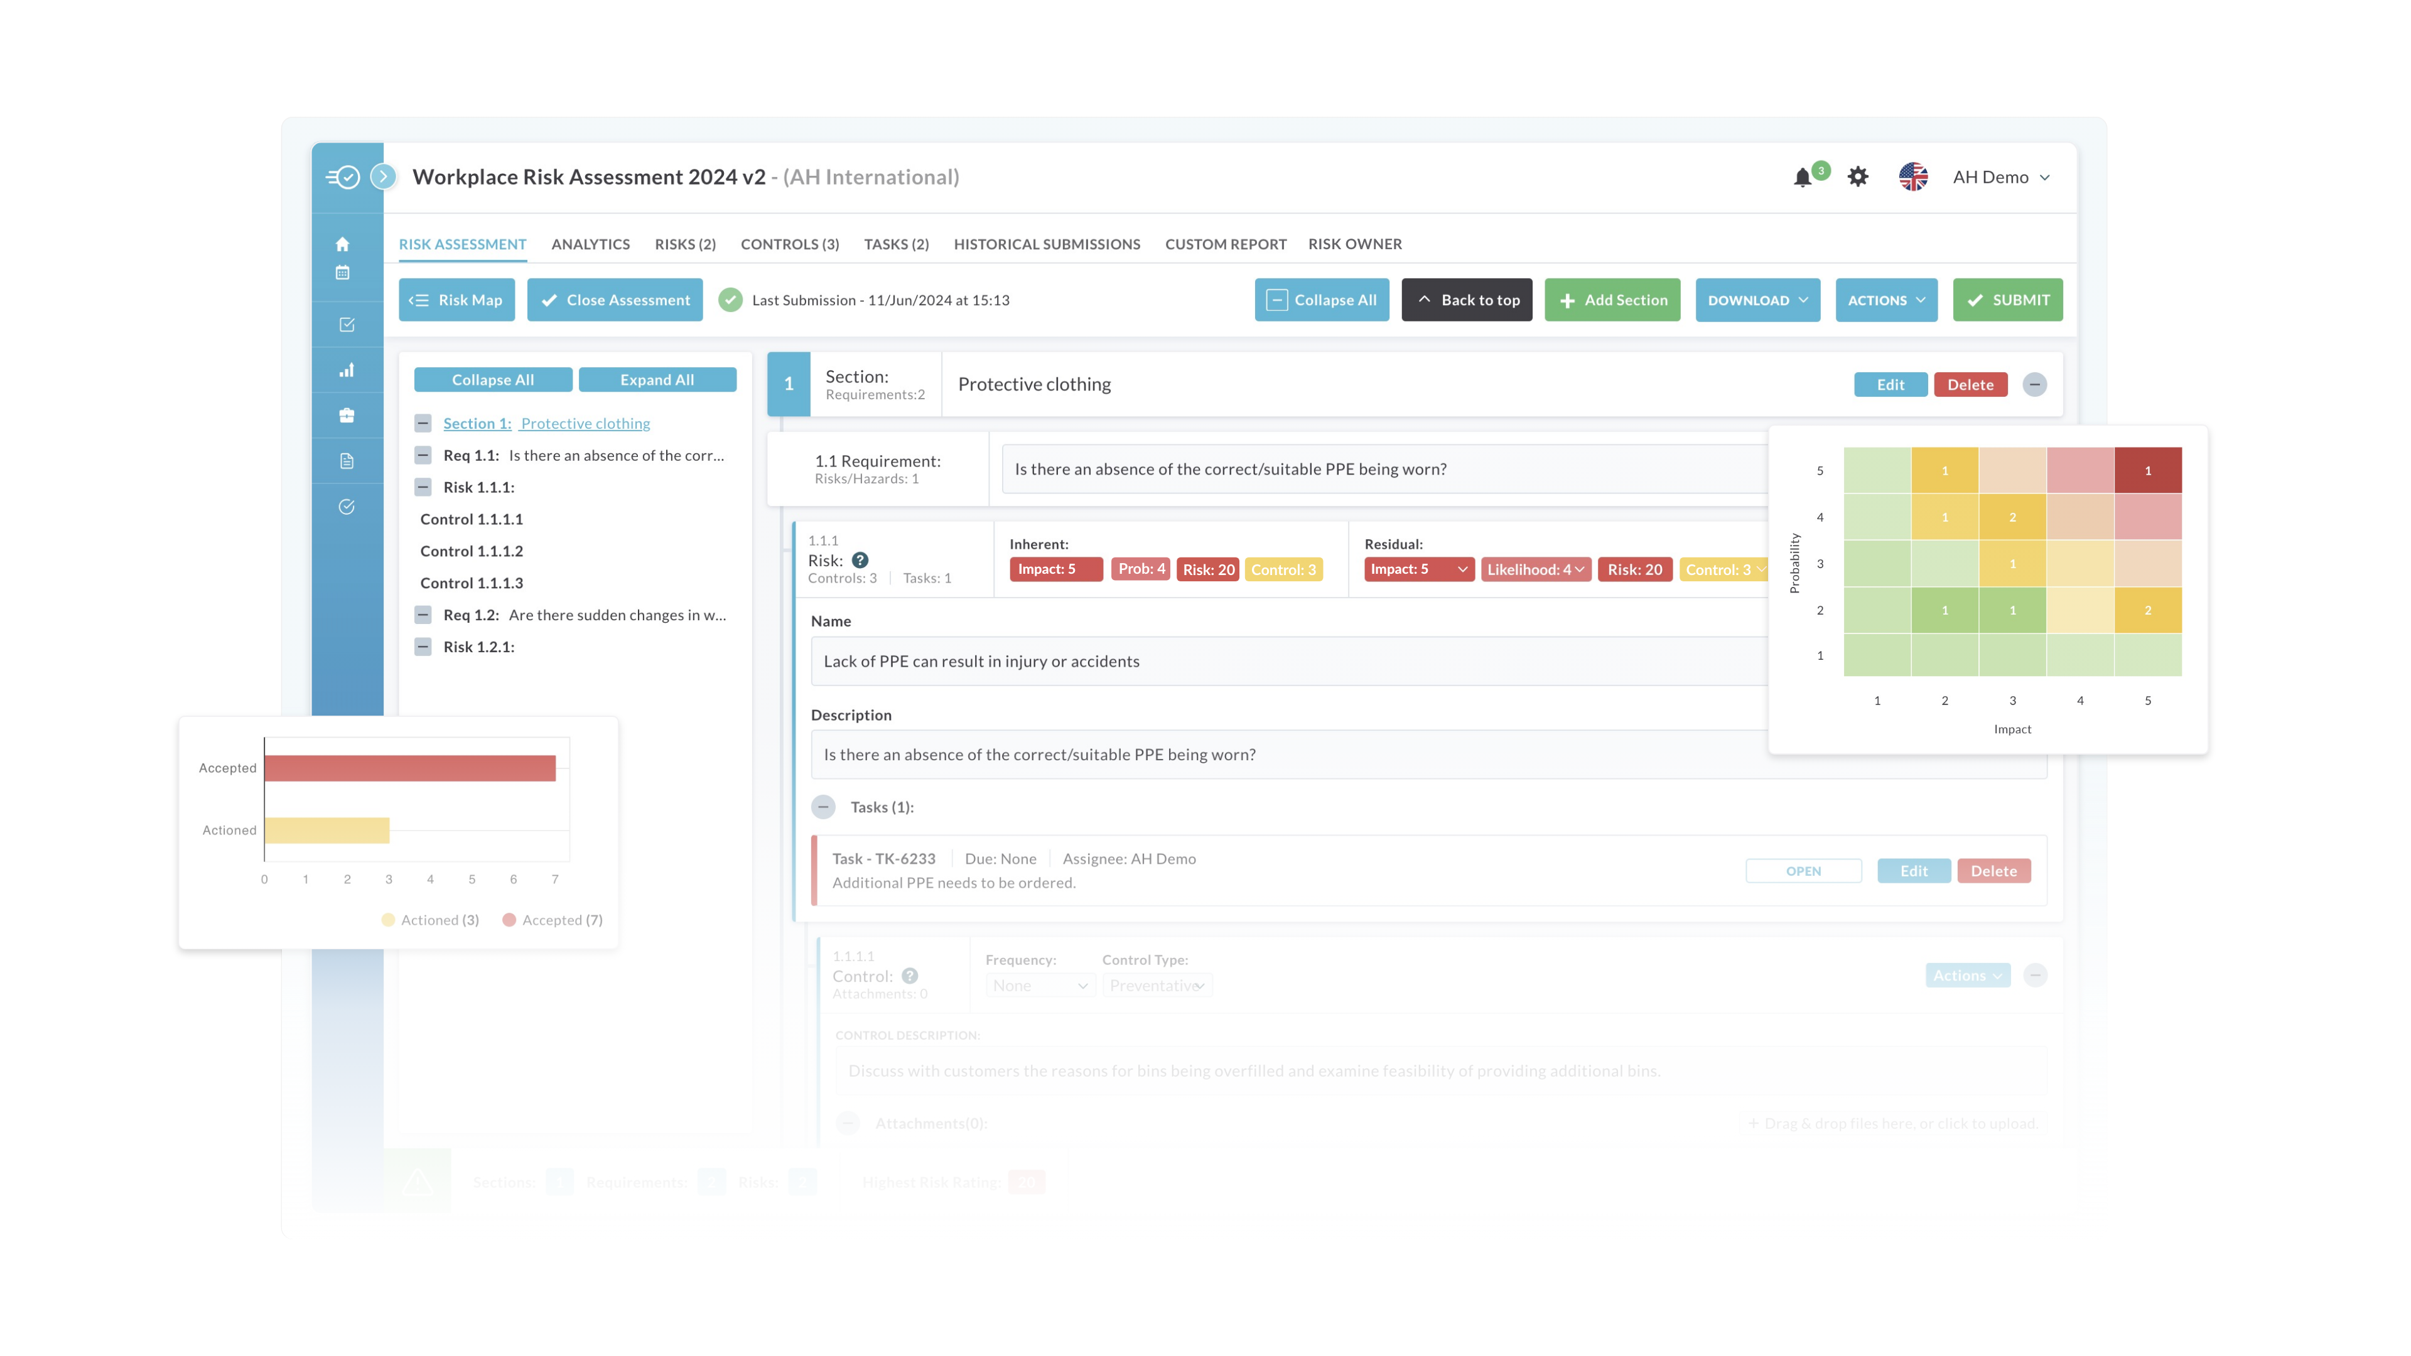Click the app logo icon in sidebar header
The image size is (2411, 1356).
[x=343, y=177]
